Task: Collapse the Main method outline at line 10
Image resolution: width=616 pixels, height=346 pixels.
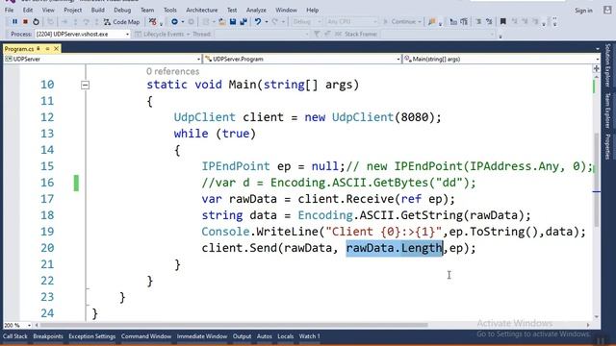Action: 85,86
